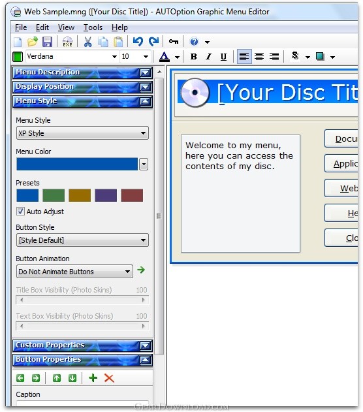The height and width of the screenshot is (412, 363).
Task: Build the EXE disc output
Action: 67,42
